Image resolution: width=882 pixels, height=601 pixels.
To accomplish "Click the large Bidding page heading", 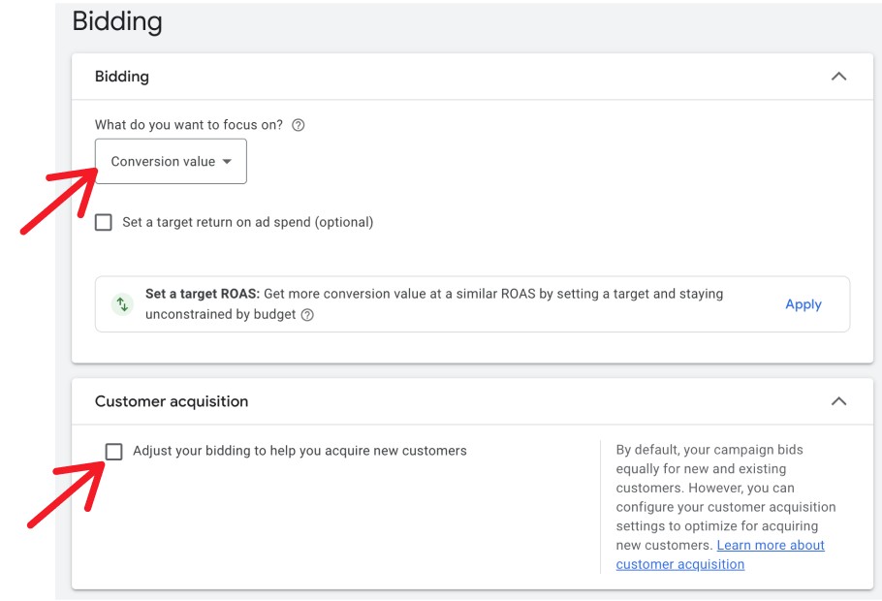I will coord(117,21).
